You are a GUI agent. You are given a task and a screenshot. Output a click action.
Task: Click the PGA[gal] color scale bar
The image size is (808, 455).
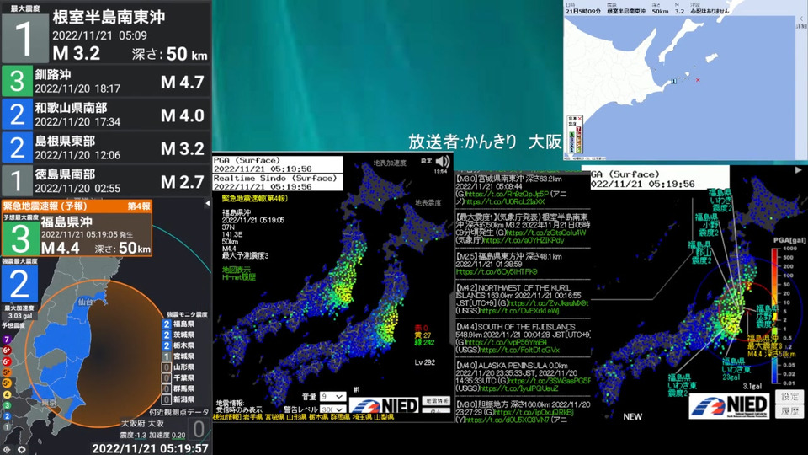click(775, 315)
